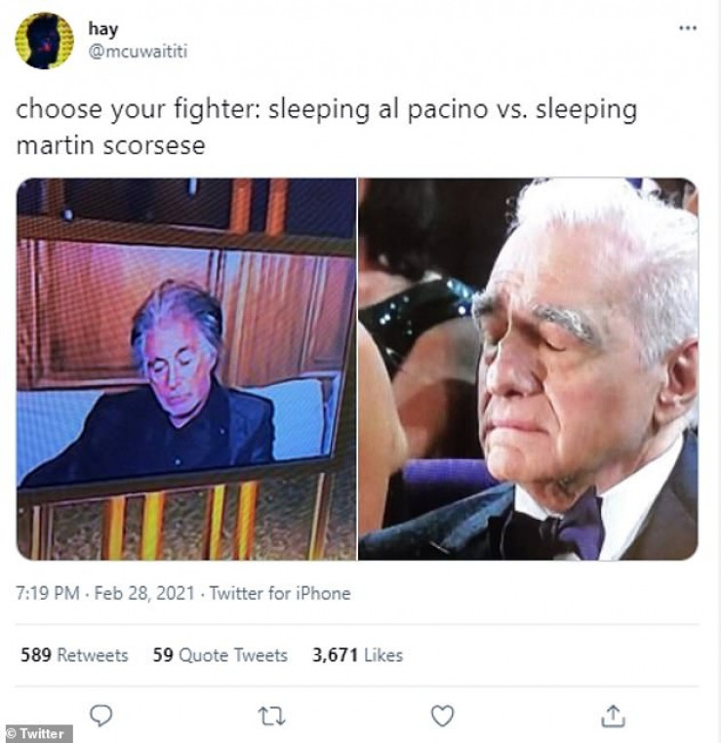Image resolution: width=722 pixels, height=743 pixels.
Task: Show the 3,671 Likes list
Action: click(x=357, y=655)
